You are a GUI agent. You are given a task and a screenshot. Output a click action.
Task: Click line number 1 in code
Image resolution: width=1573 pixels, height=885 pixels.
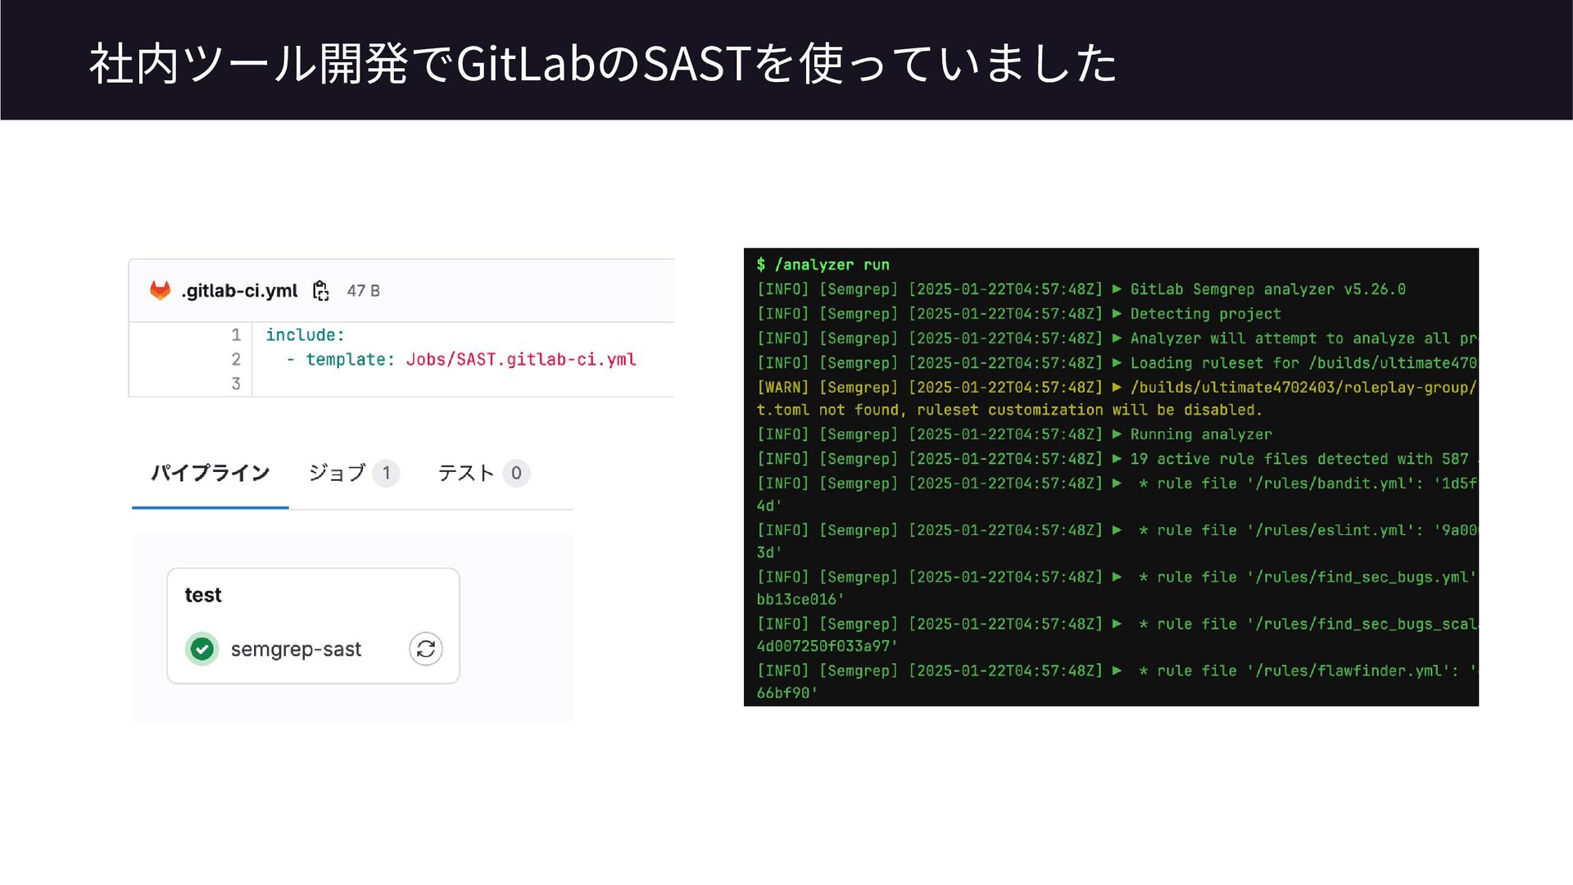point(236,335)
